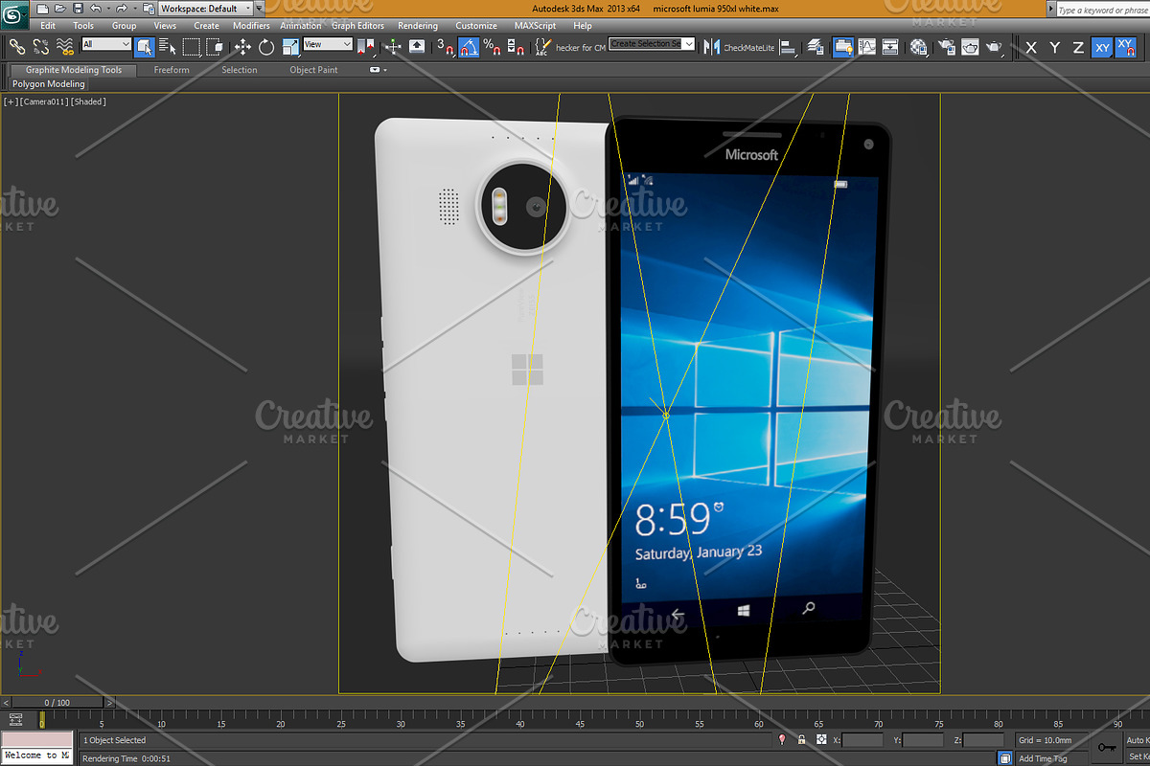Click viewport label Camera011
This screenshot has width=1150, height=766.
[45, 101]
